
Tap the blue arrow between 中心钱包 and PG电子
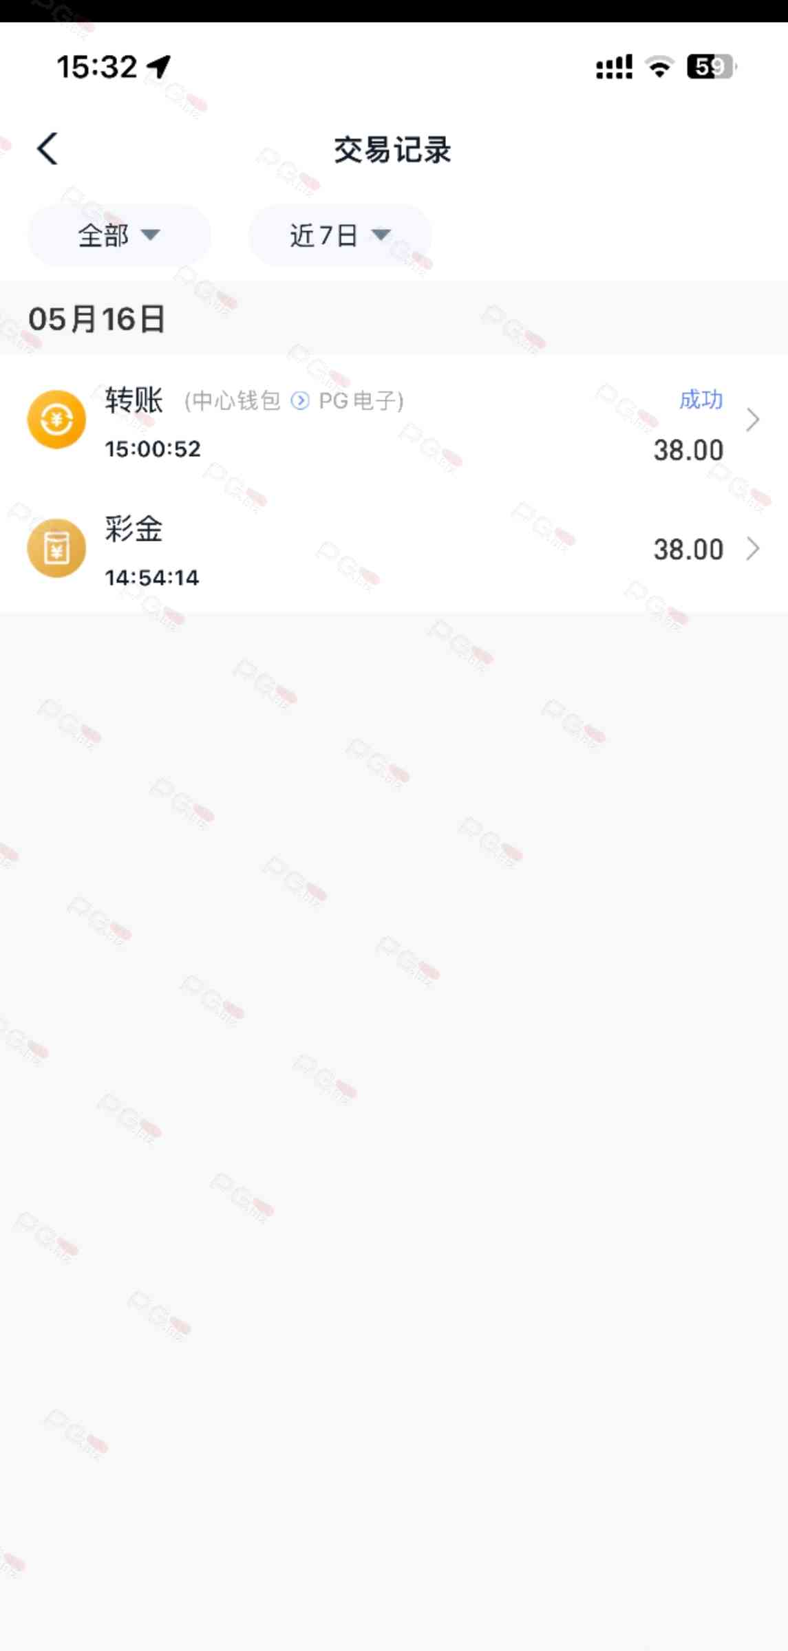pyautogui.click(x=300, y=400)
